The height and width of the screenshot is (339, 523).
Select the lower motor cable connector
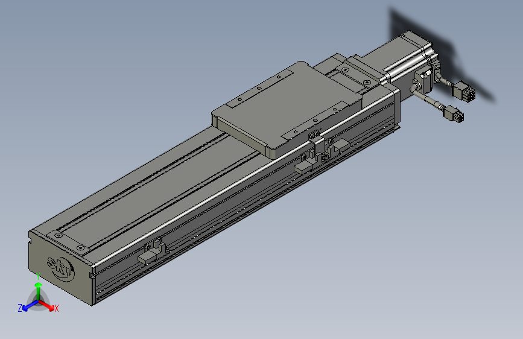(x=454, y=114)
